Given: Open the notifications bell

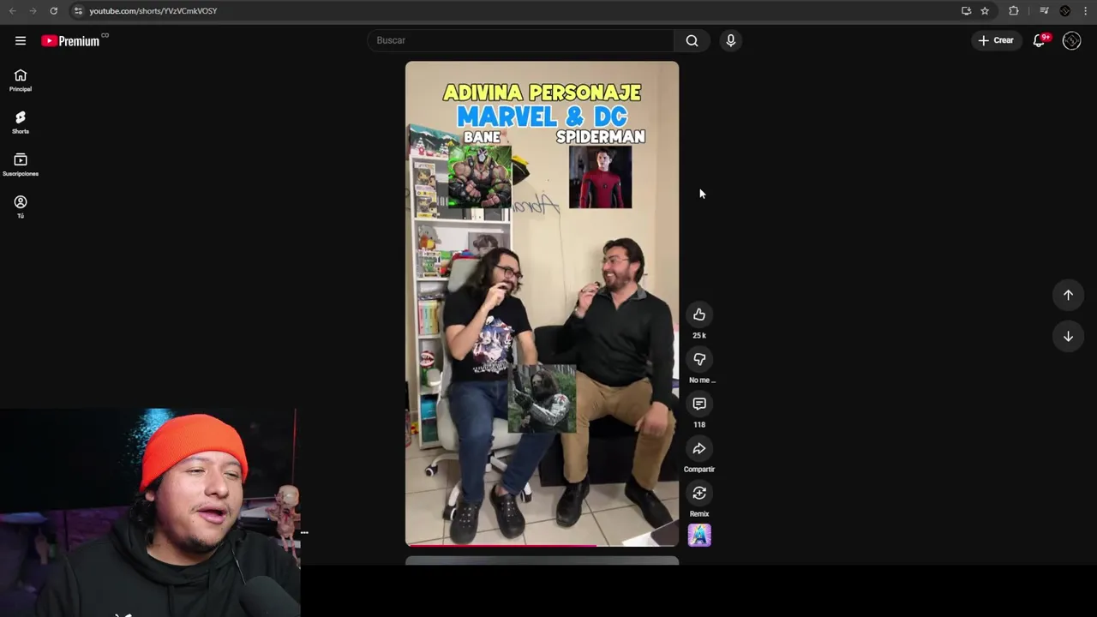Looking at the screenshot, I should click(1040, 40).
